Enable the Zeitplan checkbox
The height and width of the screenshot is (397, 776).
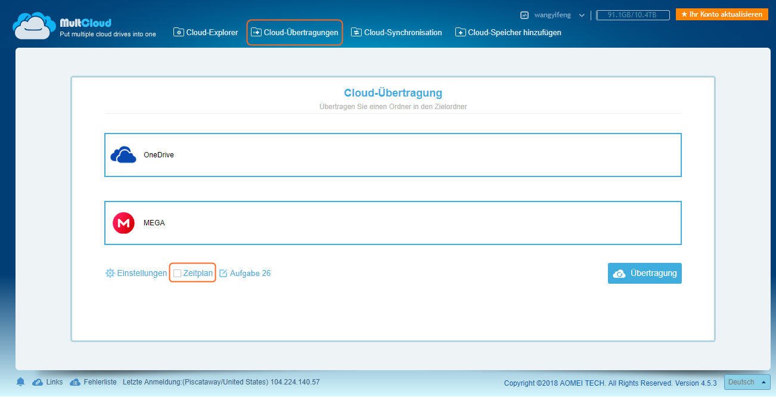(177, 274)
